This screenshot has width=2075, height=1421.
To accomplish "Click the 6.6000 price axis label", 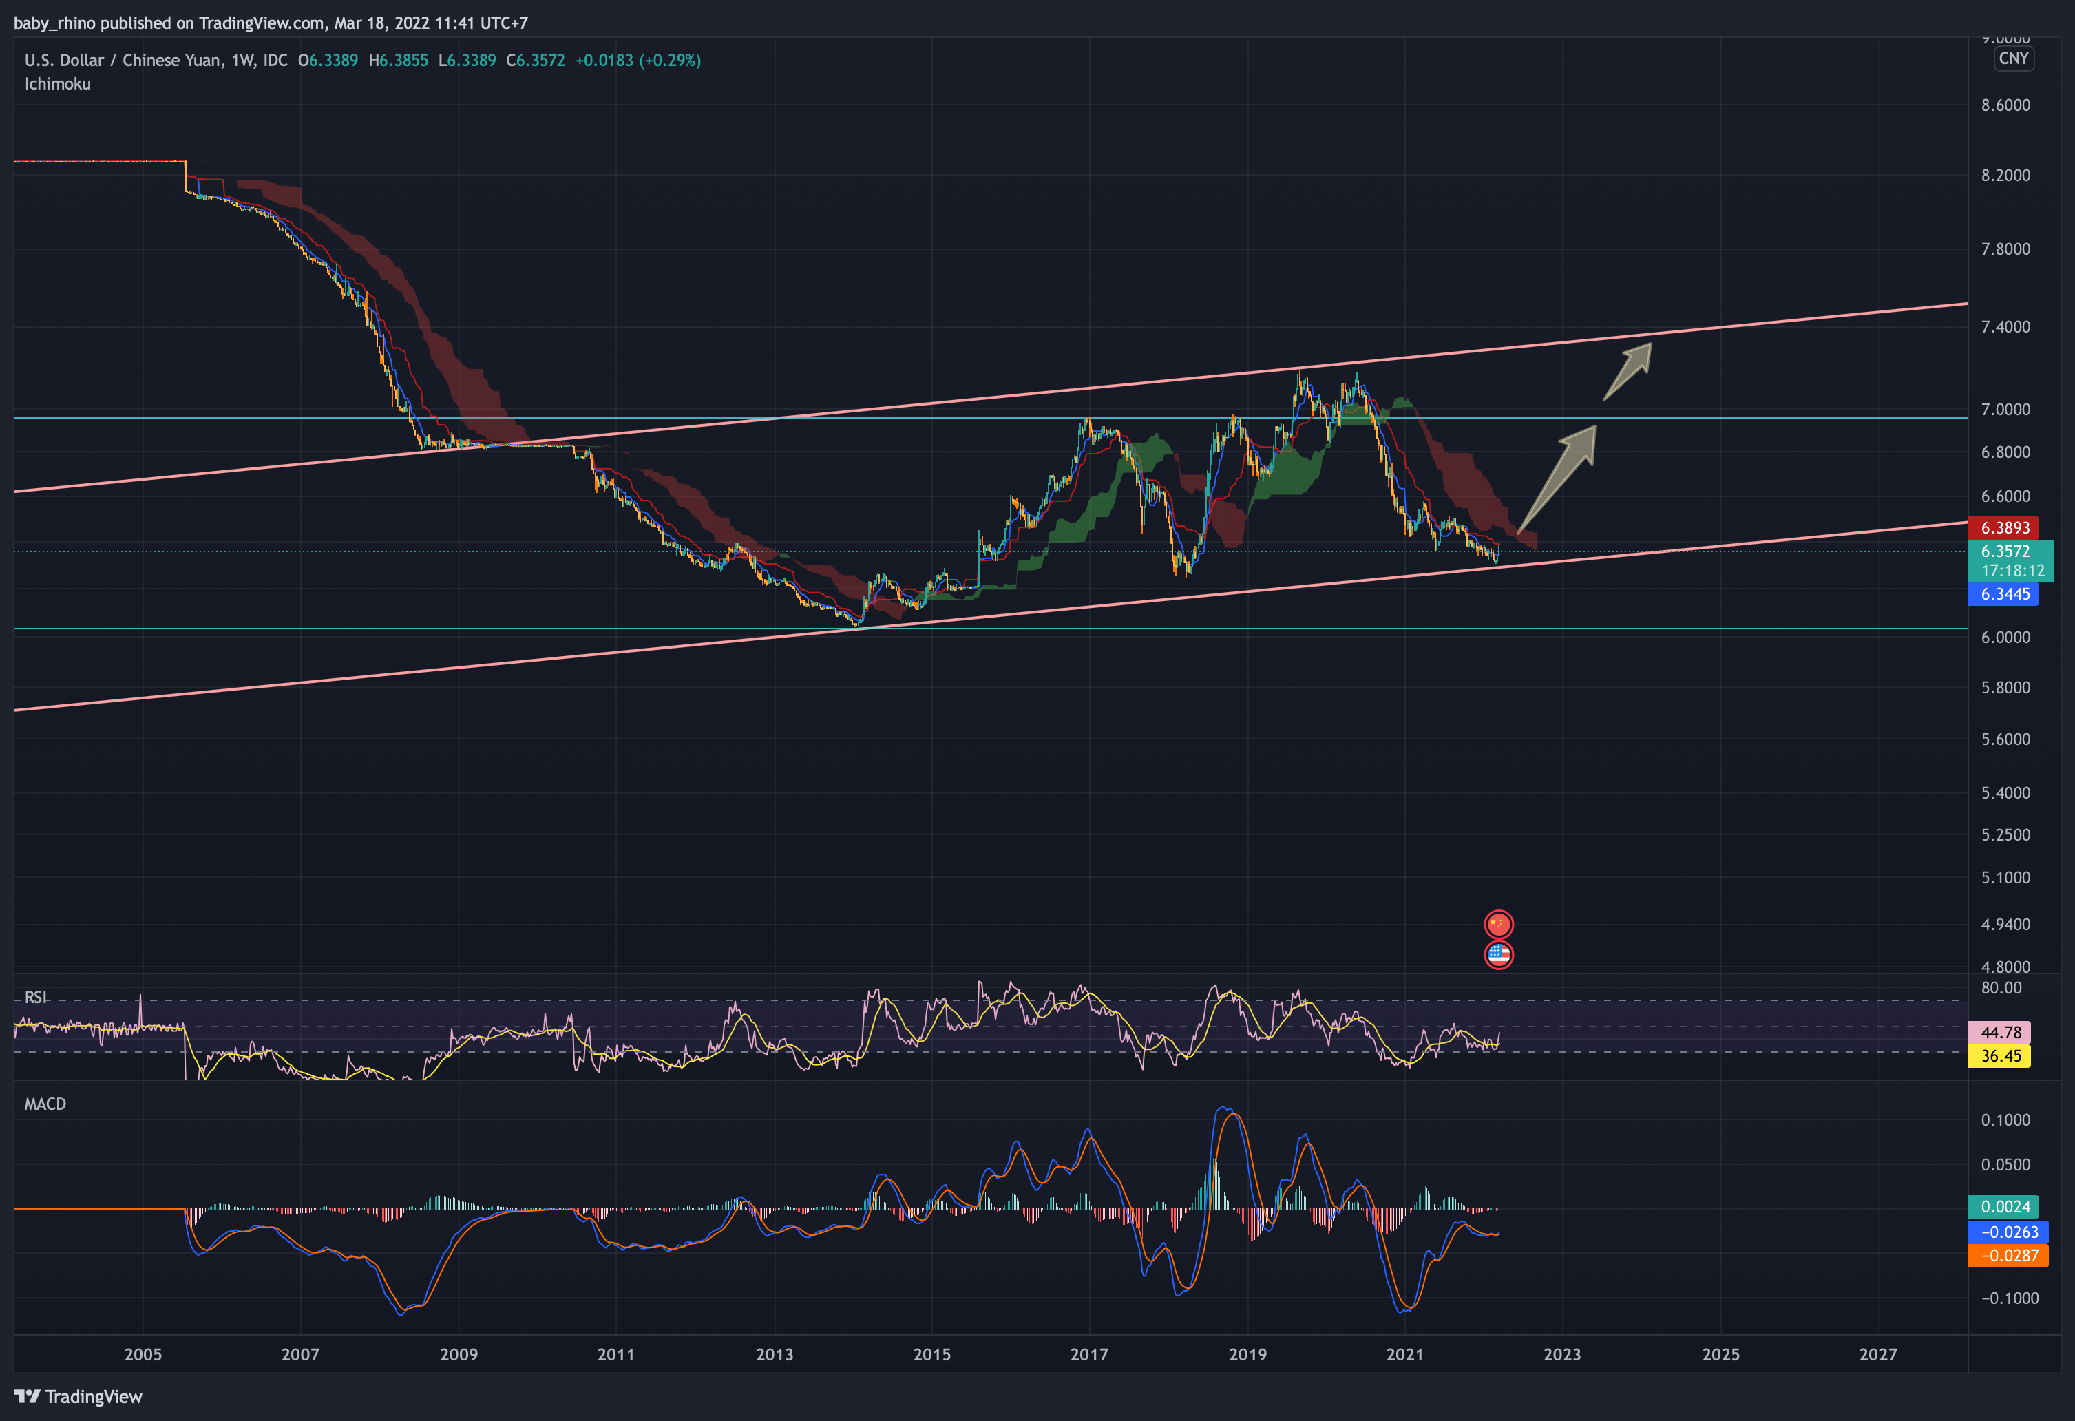I will (2005, 496).
